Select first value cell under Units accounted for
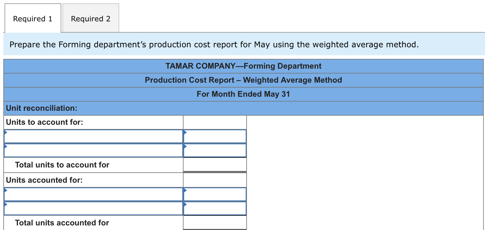This screenshot has width=485, height=230. point(215,194)
